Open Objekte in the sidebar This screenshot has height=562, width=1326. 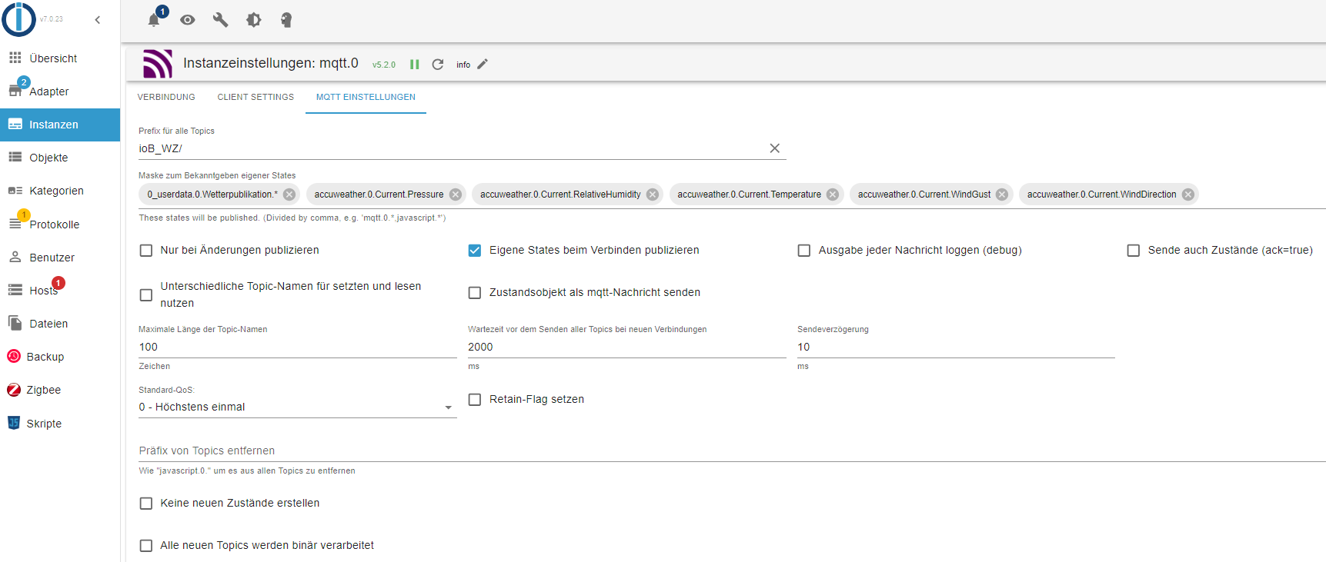(x=48, y=158)
